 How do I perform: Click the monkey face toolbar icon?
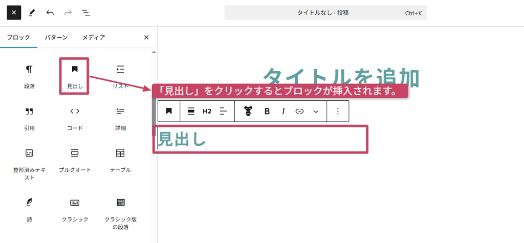(x=248, y=112)
